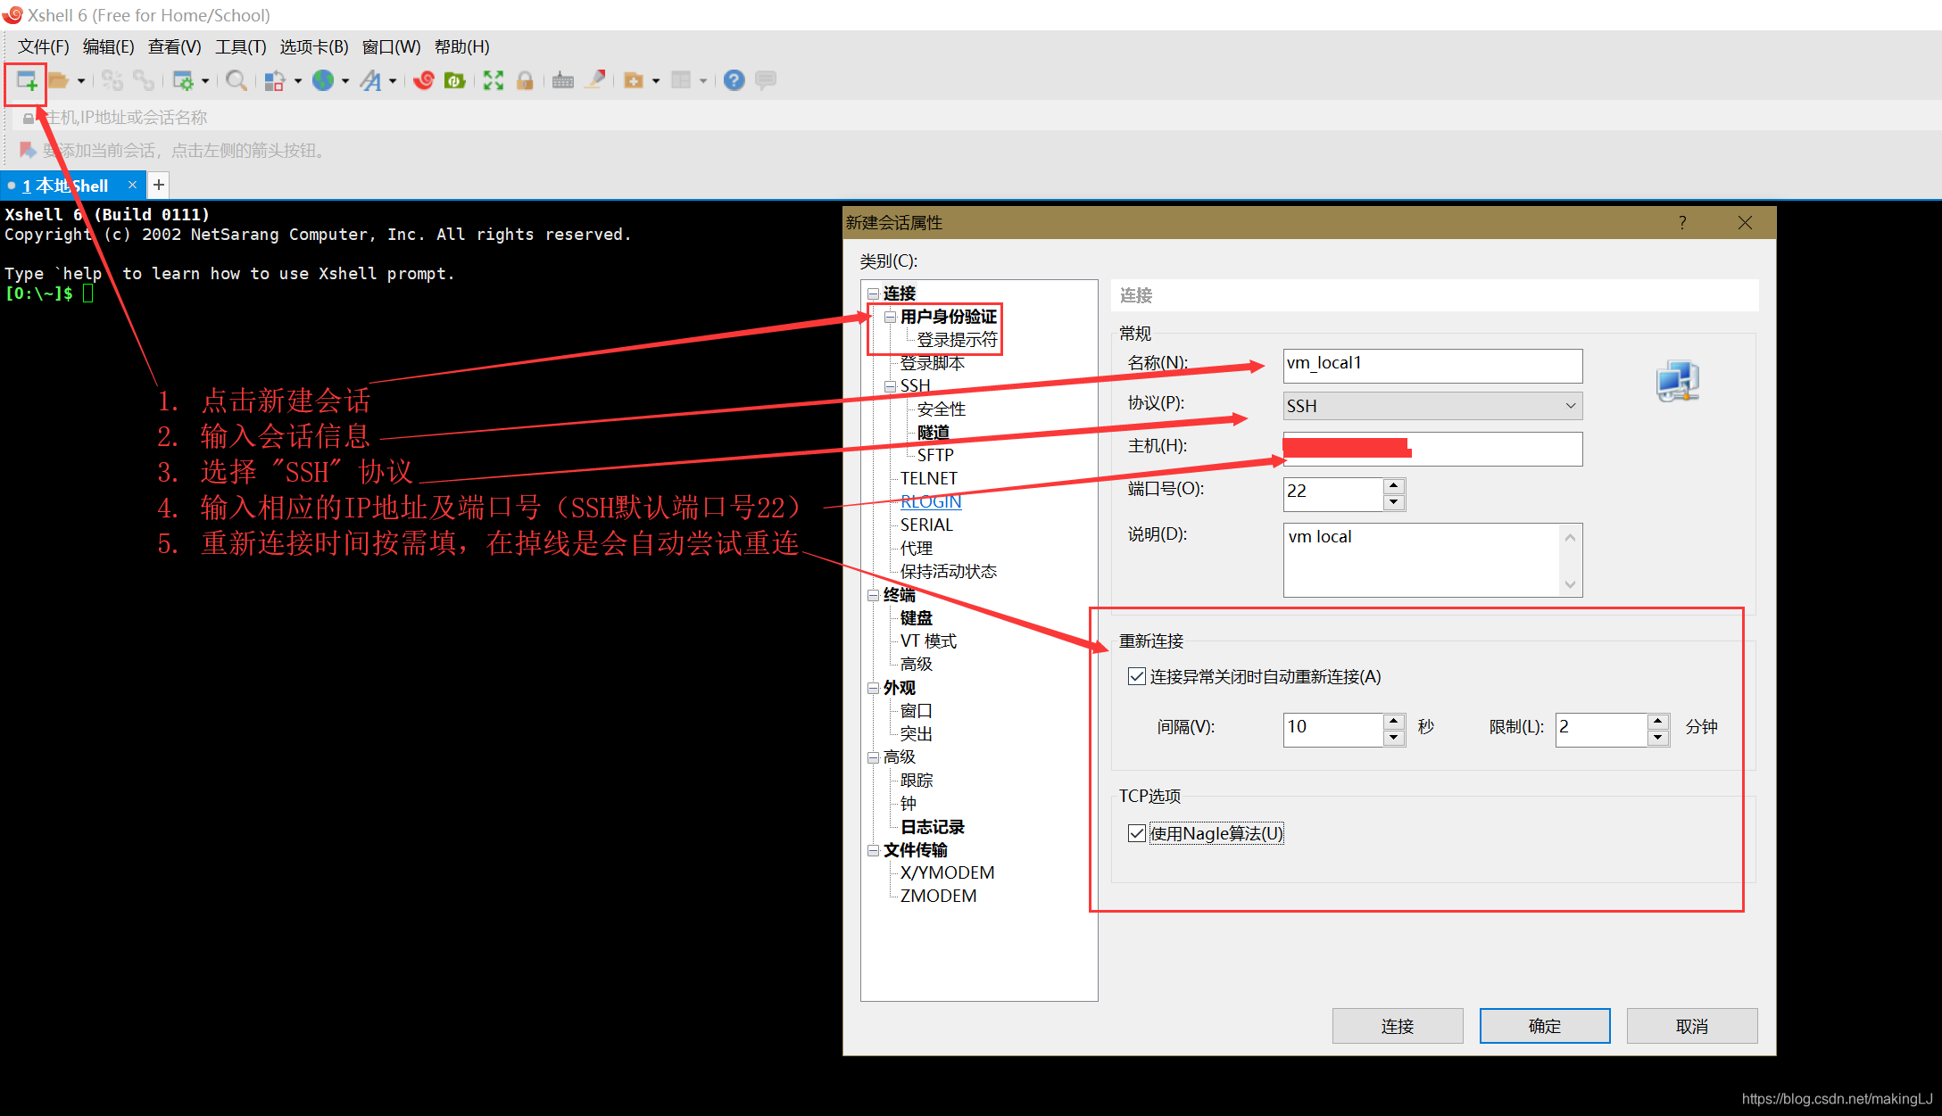Click the Find magnifier icon
Screen dimensions: 1942x1116
pos(236,81)
